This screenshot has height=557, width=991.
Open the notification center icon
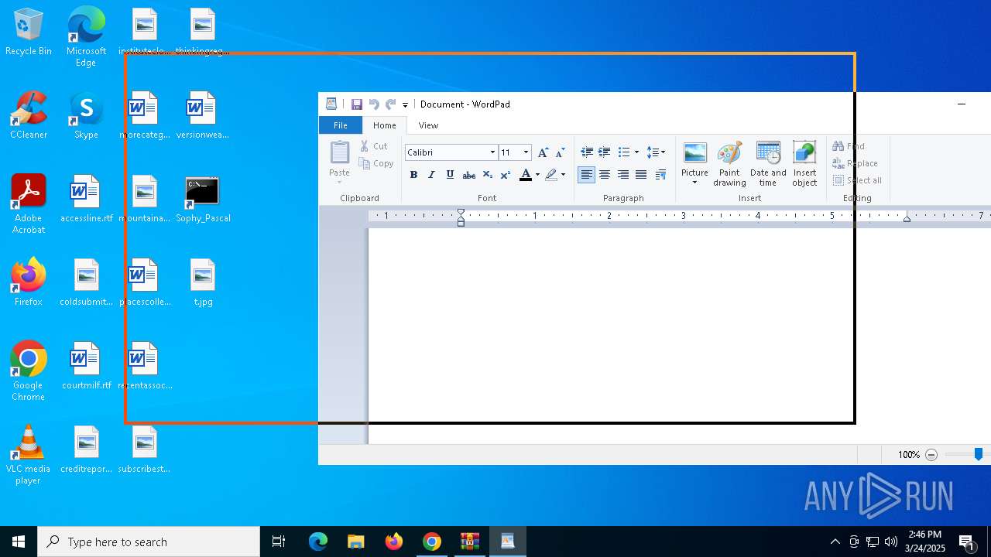[966, 542]
